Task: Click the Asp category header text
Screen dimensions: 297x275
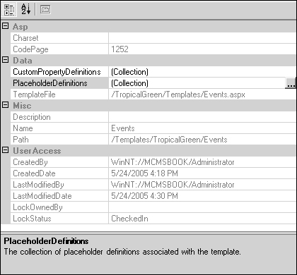Action: (21, 27)
